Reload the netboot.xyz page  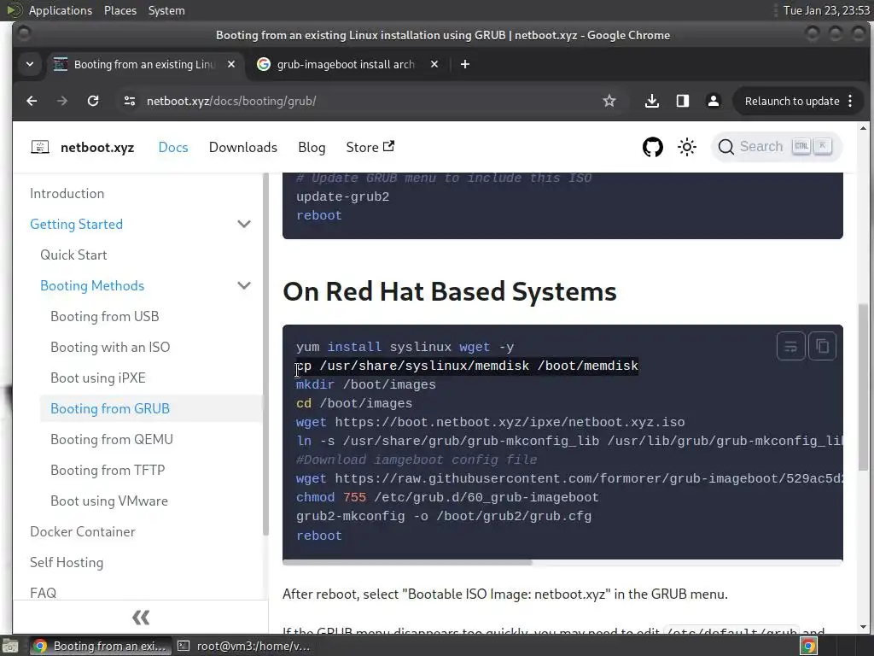93,101
